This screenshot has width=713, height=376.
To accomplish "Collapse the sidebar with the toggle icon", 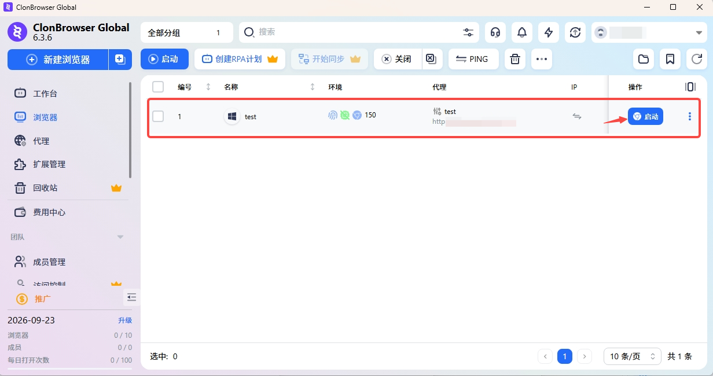I will (x=131, y=297).
